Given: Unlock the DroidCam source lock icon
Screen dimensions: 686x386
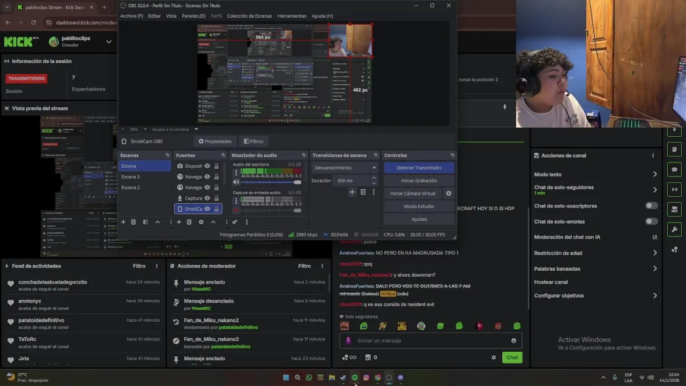Looking at the screenshot, I should click(216, 209).
